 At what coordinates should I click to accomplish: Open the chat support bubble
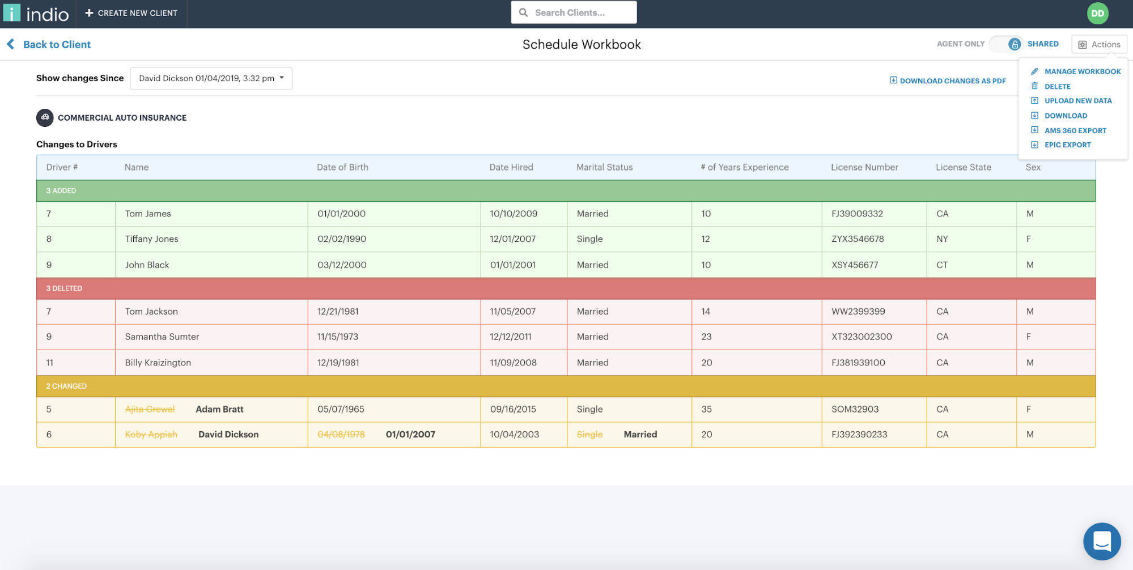click(x=1101, y=541)
